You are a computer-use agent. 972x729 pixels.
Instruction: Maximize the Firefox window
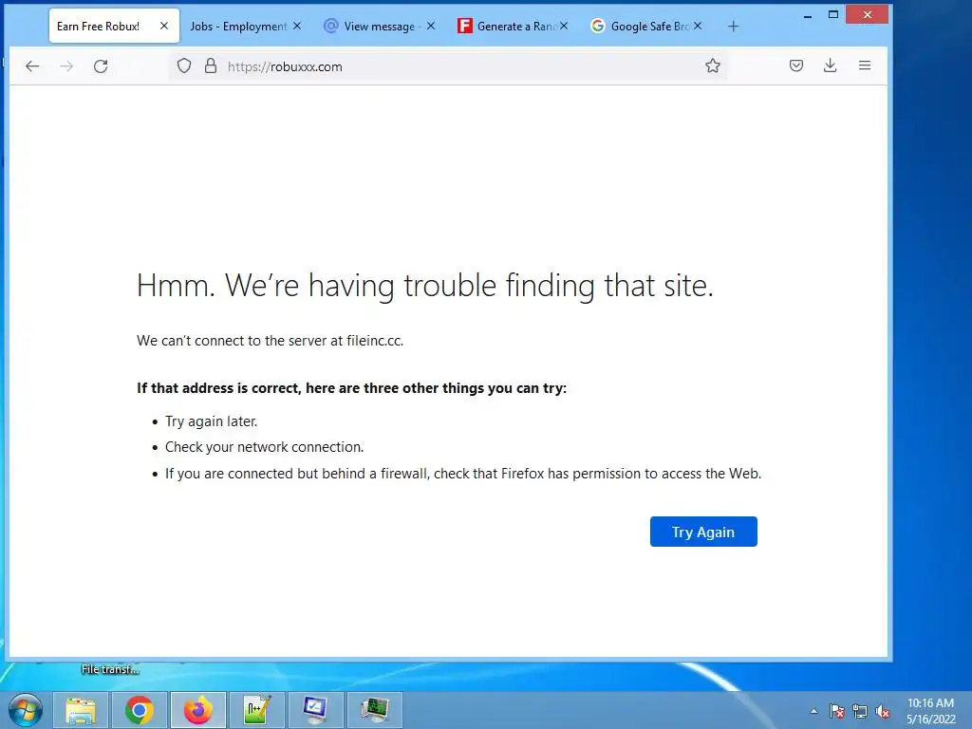point(833,14)
